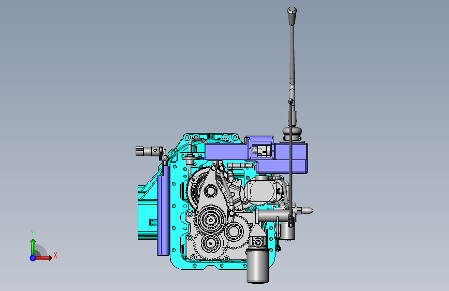Viewport: 449px width, 291px height.
Task: Select the gear shift lever knob at top
Action: point(292,16)
